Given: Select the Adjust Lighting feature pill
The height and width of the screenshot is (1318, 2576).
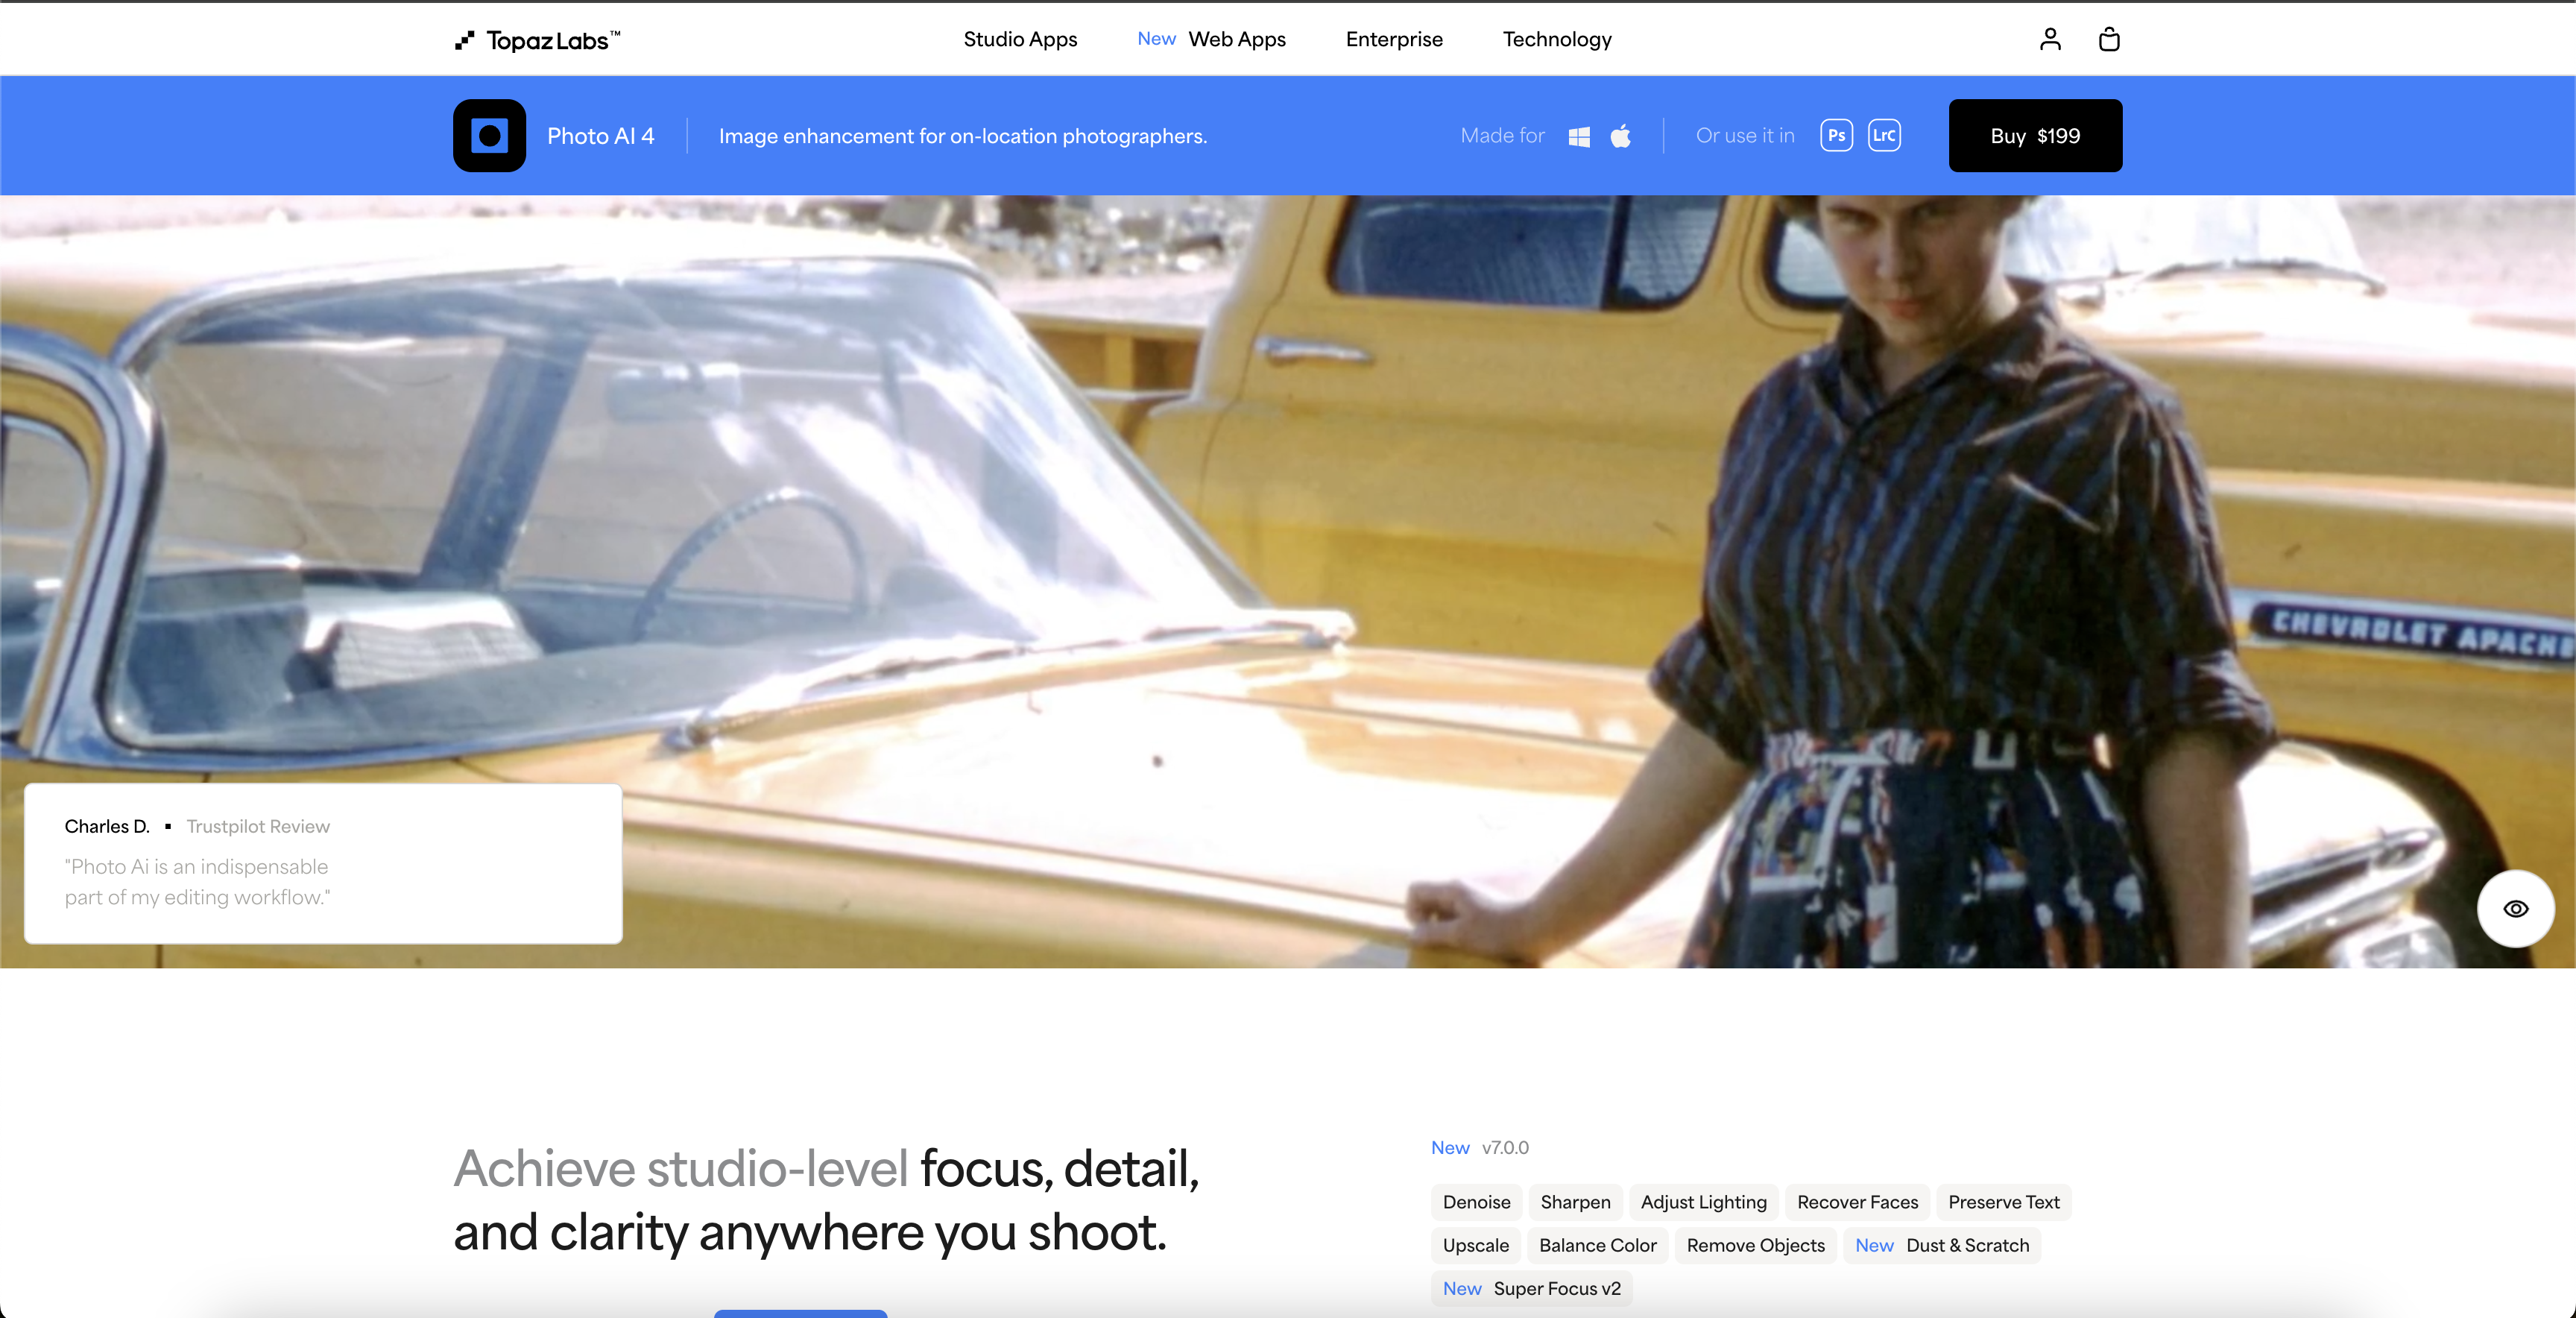Looking at the screenshot, I should coord(1703,1202).
